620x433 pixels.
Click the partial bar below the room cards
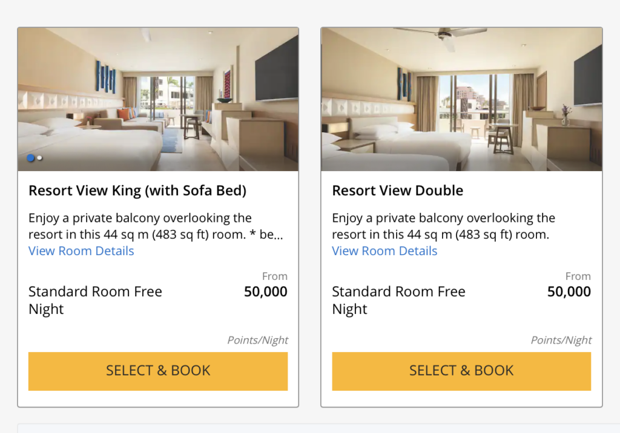tap(310, 429)
